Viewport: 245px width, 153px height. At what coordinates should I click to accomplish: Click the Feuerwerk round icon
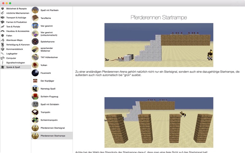click(x=35, y=73)
